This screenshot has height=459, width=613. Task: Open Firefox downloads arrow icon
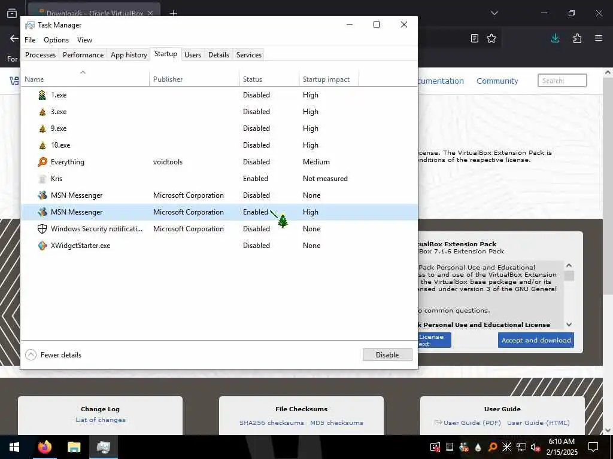pyautogui.click(x=555, y=38)
